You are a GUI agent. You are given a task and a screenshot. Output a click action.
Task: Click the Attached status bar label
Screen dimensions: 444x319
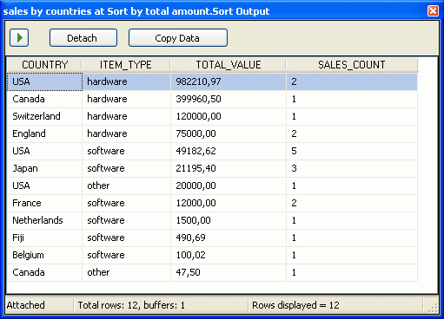26,305
